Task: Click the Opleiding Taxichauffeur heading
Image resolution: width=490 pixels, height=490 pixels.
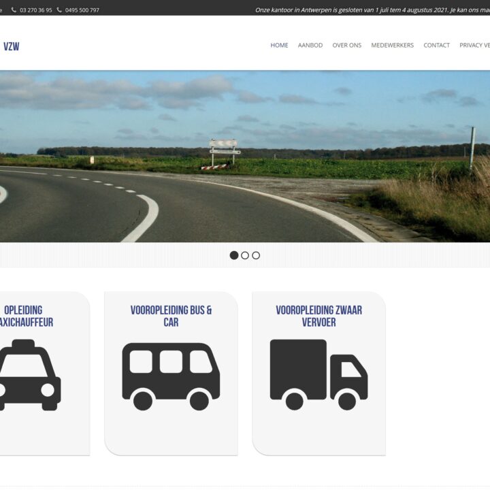Action: [25, 316]
